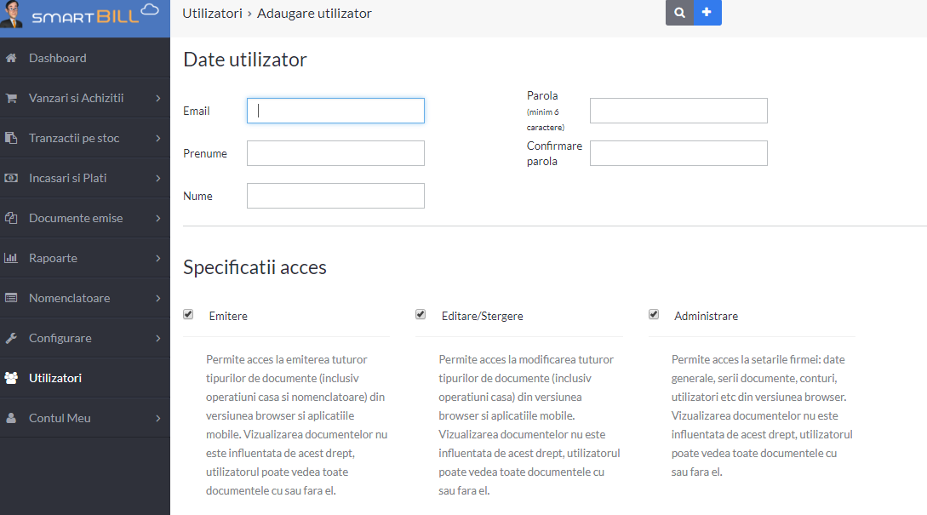
Task: Open the Dashboard menu item
Action: pyautogui.click(x=85, y=58)
